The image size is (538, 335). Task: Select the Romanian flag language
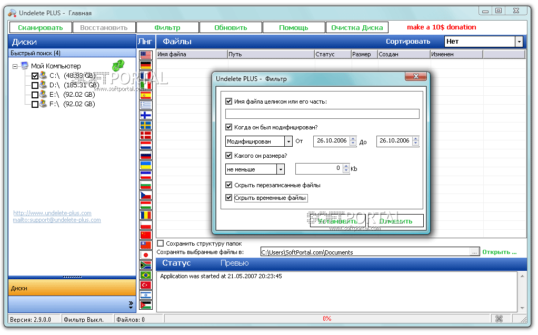pos(146,215)
